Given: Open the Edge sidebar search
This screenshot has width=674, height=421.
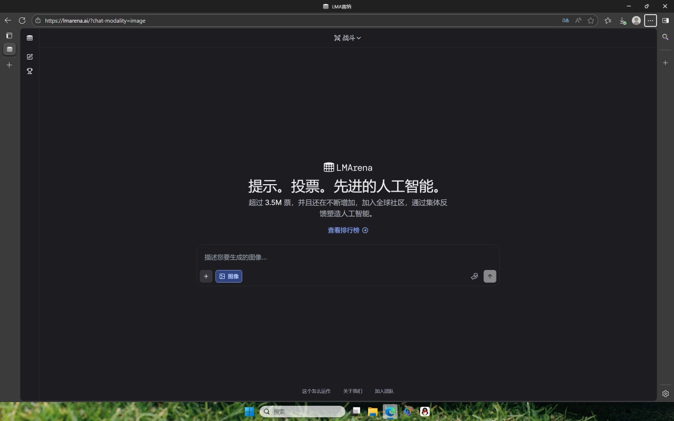Looking at the screenshot, I should pos(666,37).
